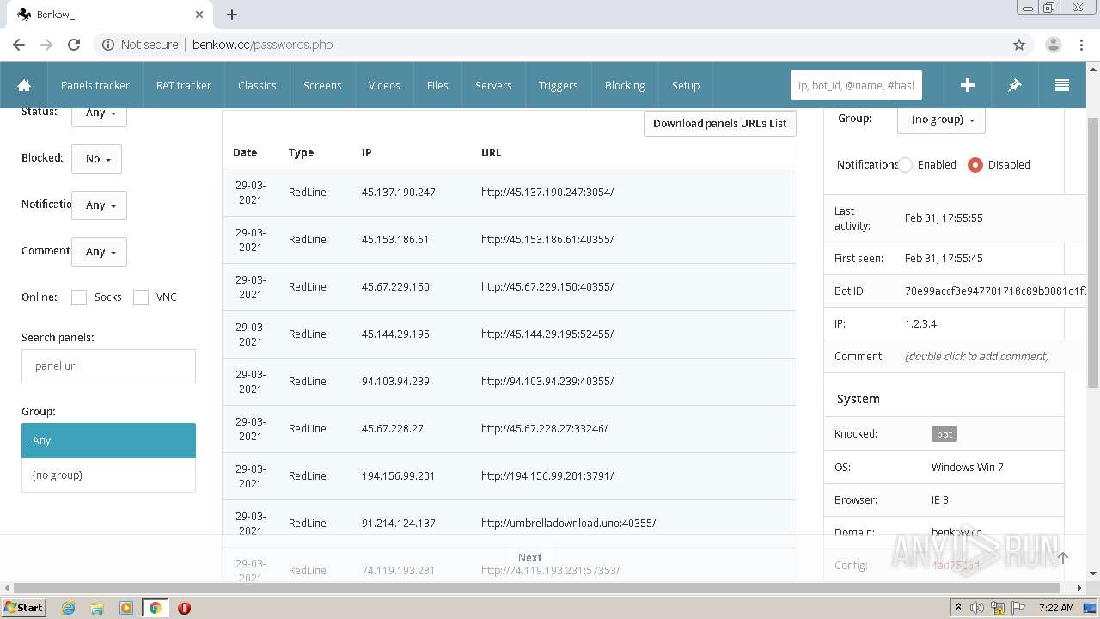The image size is (1100, 619).
Task: Click IP cell 194.156.99.201
Action: click(398, 476)
